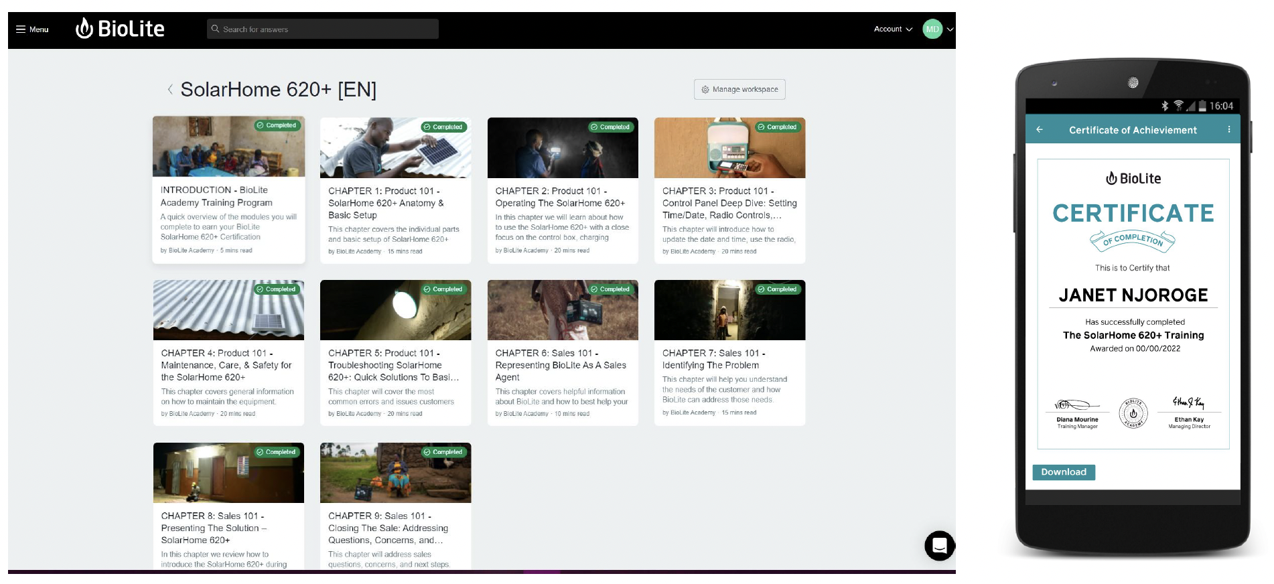Click the Introduction card thumbnail image
Viewport: 1274px width, 584px height.
pyautogui.click(x=228, y=147)
